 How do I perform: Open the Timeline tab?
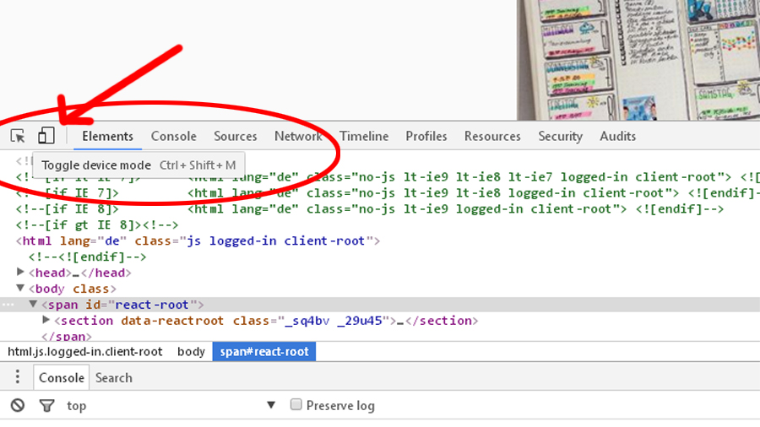364,137
